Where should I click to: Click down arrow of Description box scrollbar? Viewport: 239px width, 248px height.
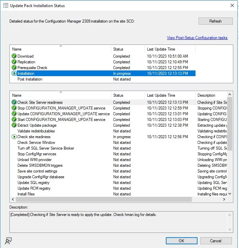[x=230, y=229]
